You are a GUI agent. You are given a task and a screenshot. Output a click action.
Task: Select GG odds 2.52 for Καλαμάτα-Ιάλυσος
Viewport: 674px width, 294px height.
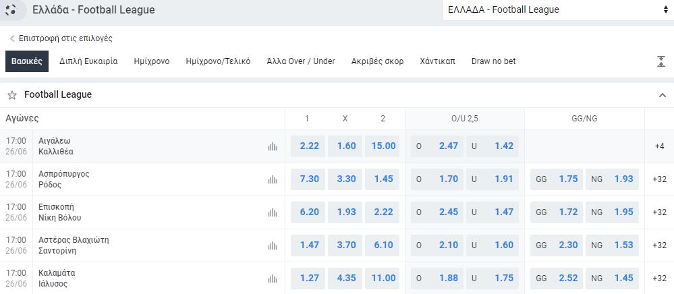557,278
